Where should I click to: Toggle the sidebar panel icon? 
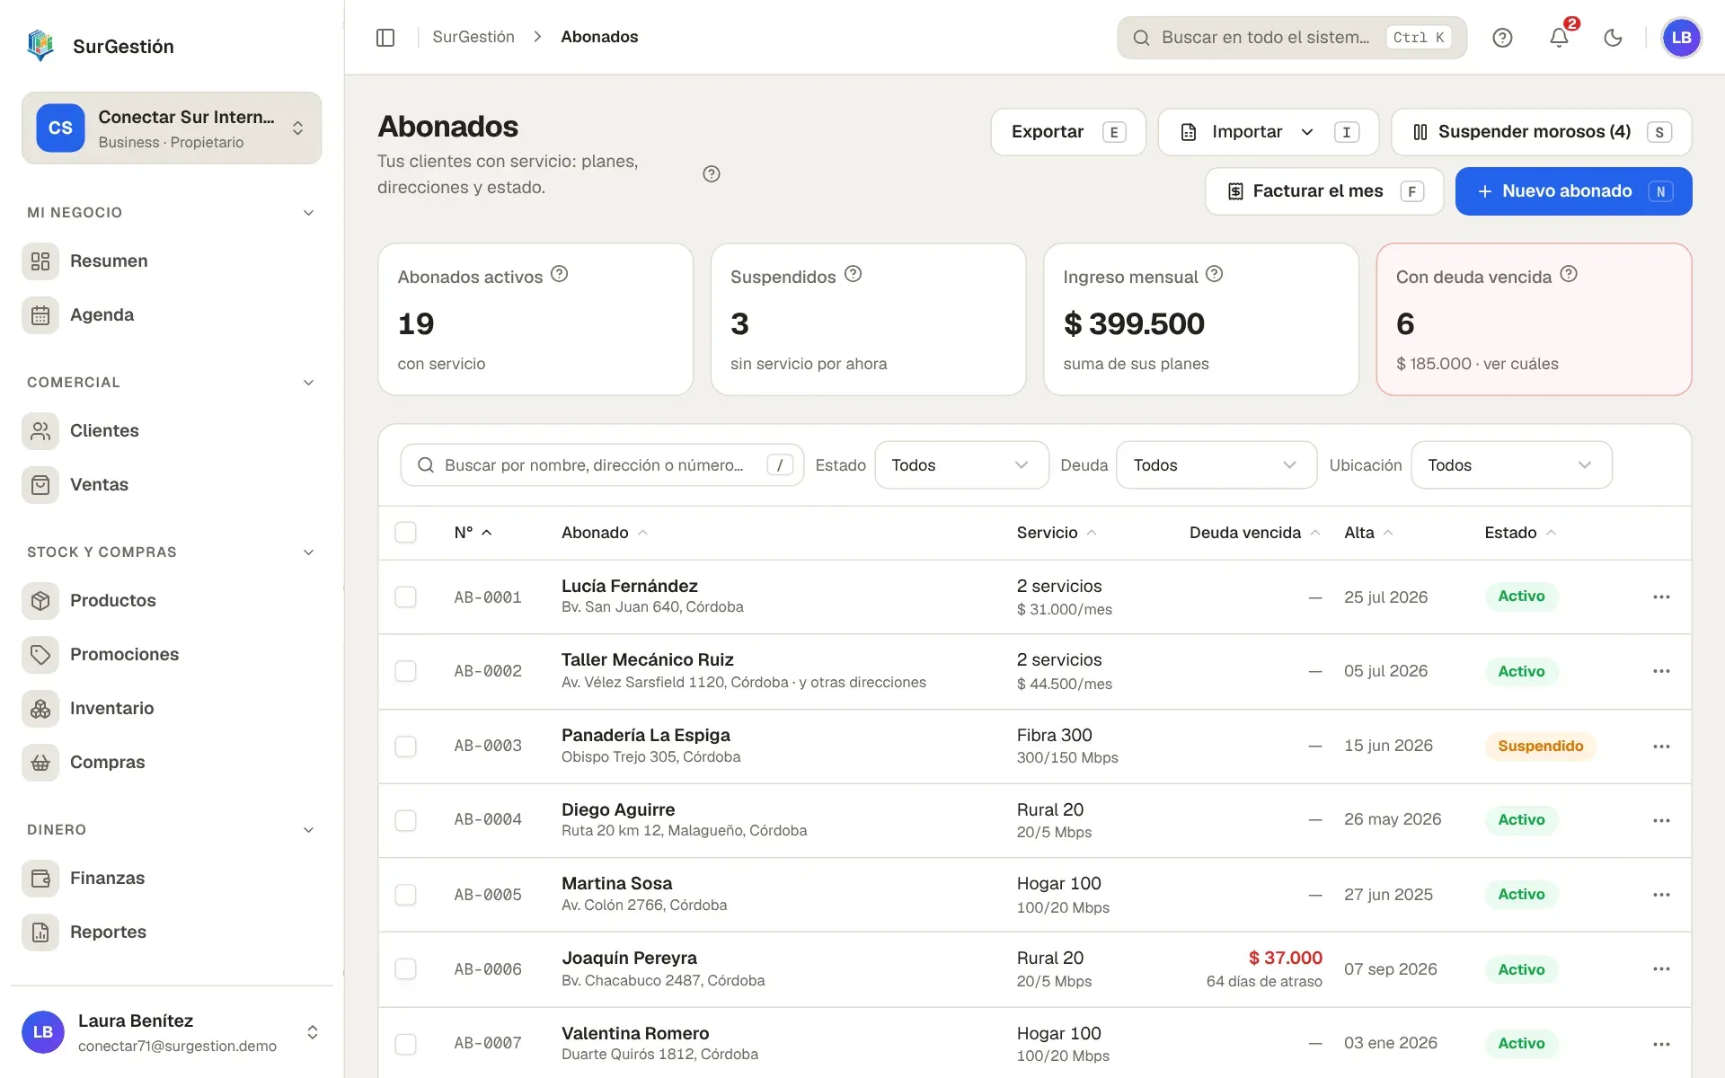(385, 37)
